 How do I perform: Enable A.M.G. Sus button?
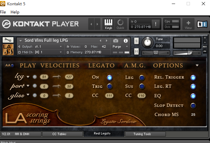(x=142, y=86)
